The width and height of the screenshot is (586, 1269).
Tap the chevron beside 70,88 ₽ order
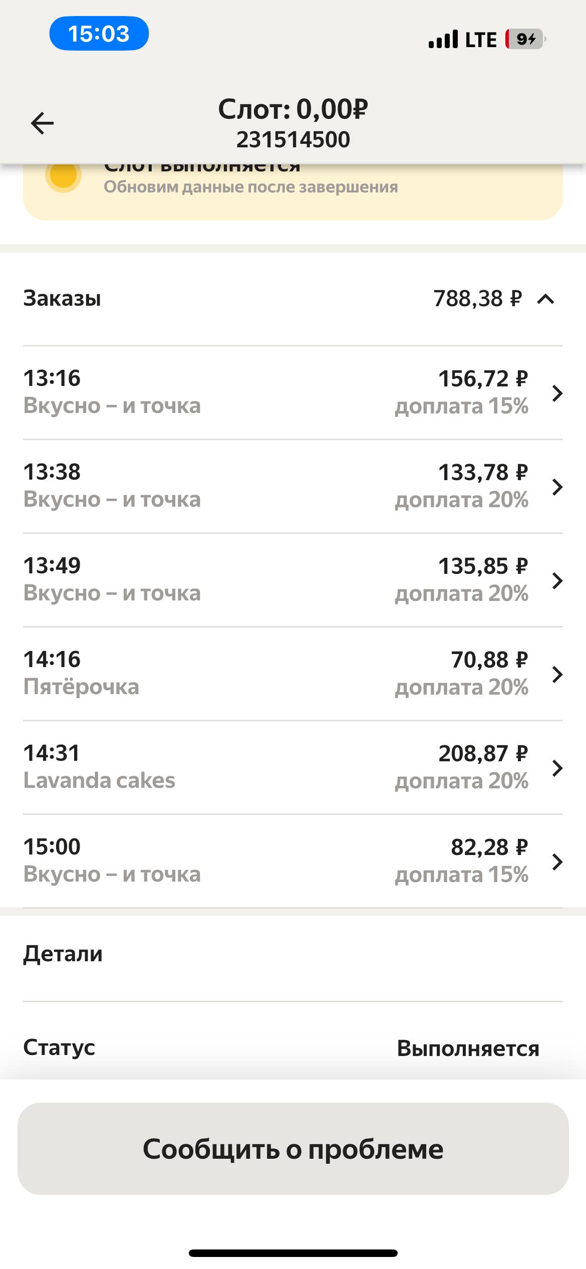(x=557, y=674)
